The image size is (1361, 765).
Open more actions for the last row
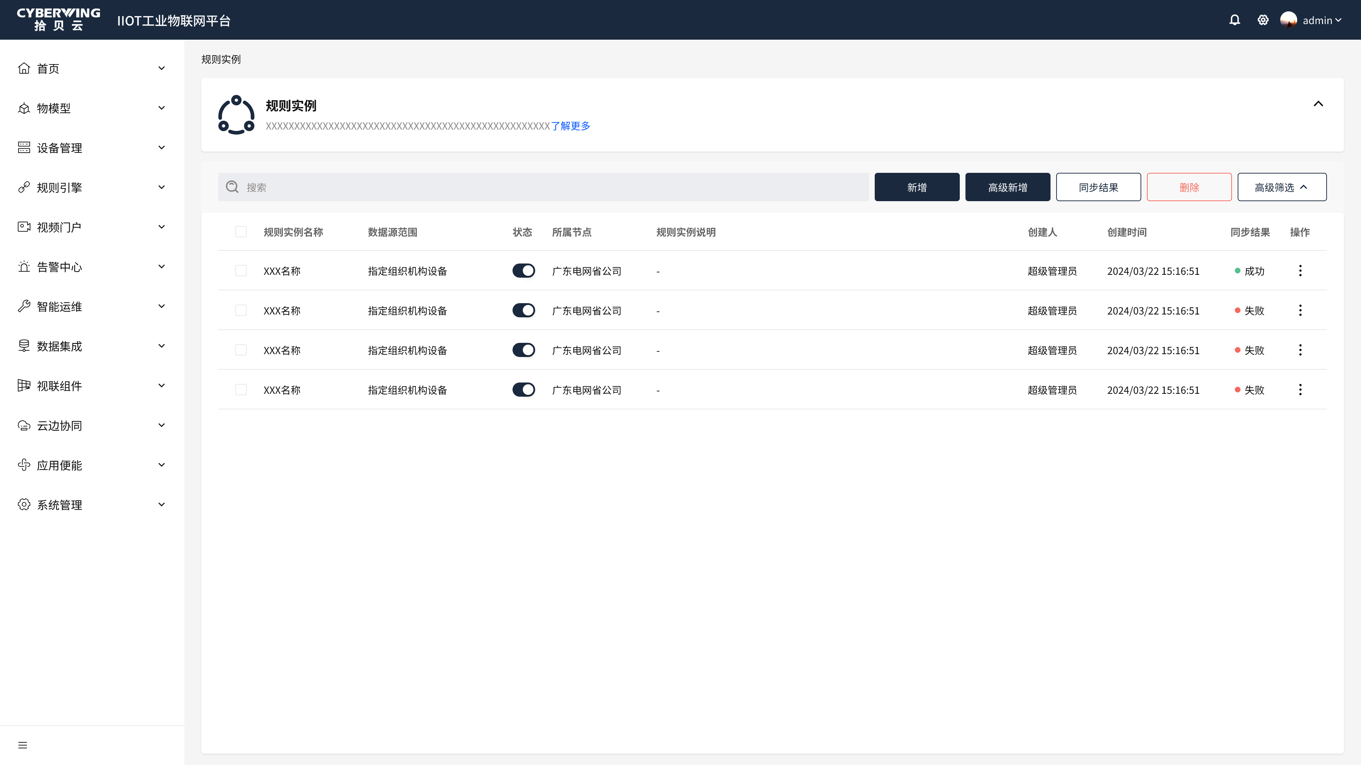coord(1300,390)
